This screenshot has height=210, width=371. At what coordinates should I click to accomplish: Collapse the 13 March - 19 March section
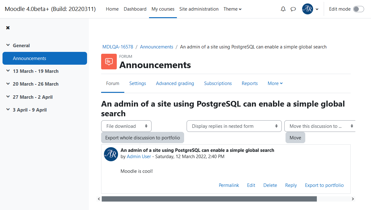click(x=8, y=71)
